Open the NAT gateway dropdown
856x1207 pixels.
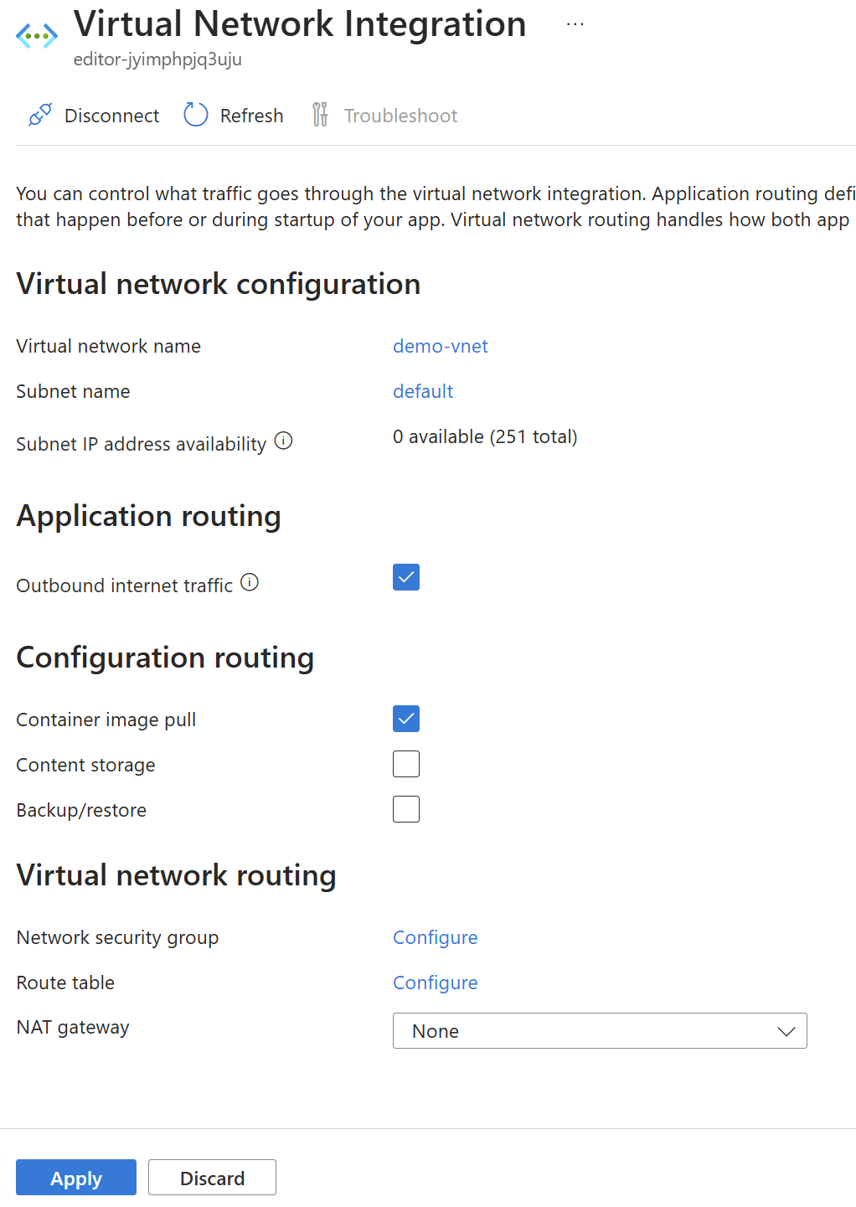600,1031
